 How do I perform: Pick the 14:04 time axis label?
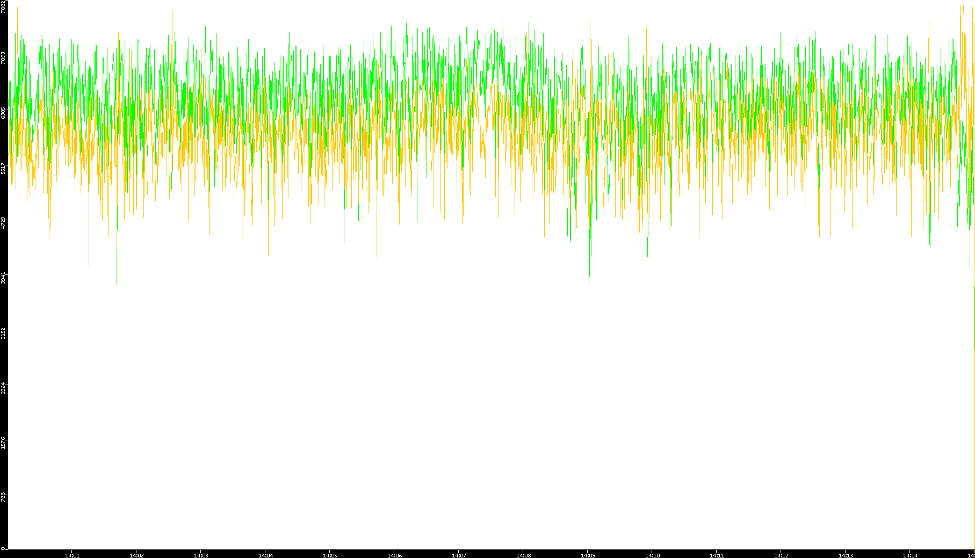pos(265,555)
